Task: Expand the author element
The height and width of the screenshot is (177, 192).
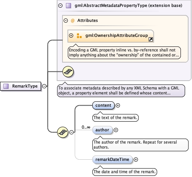Action: coord(116,130)
